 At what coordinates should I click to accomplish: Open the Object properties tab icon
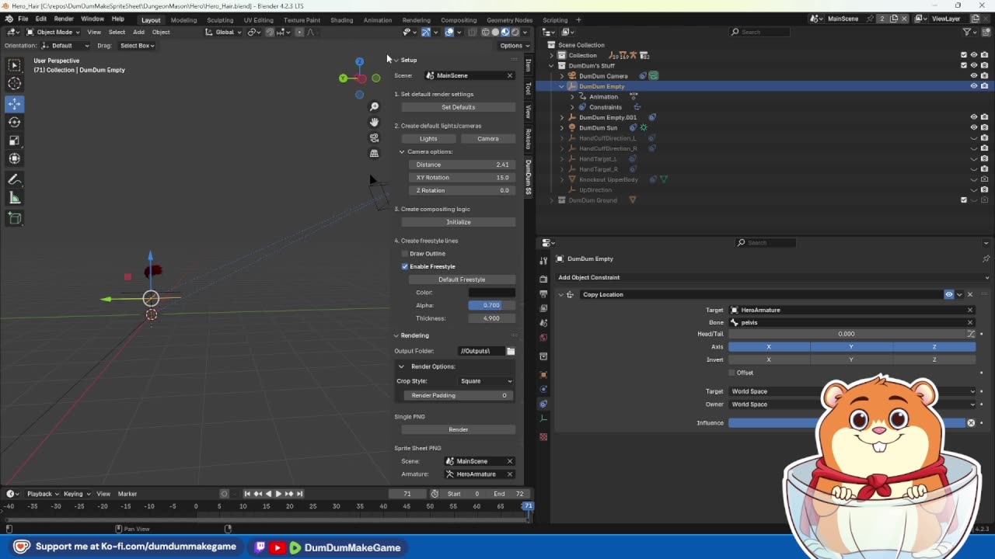coord(543,374)
